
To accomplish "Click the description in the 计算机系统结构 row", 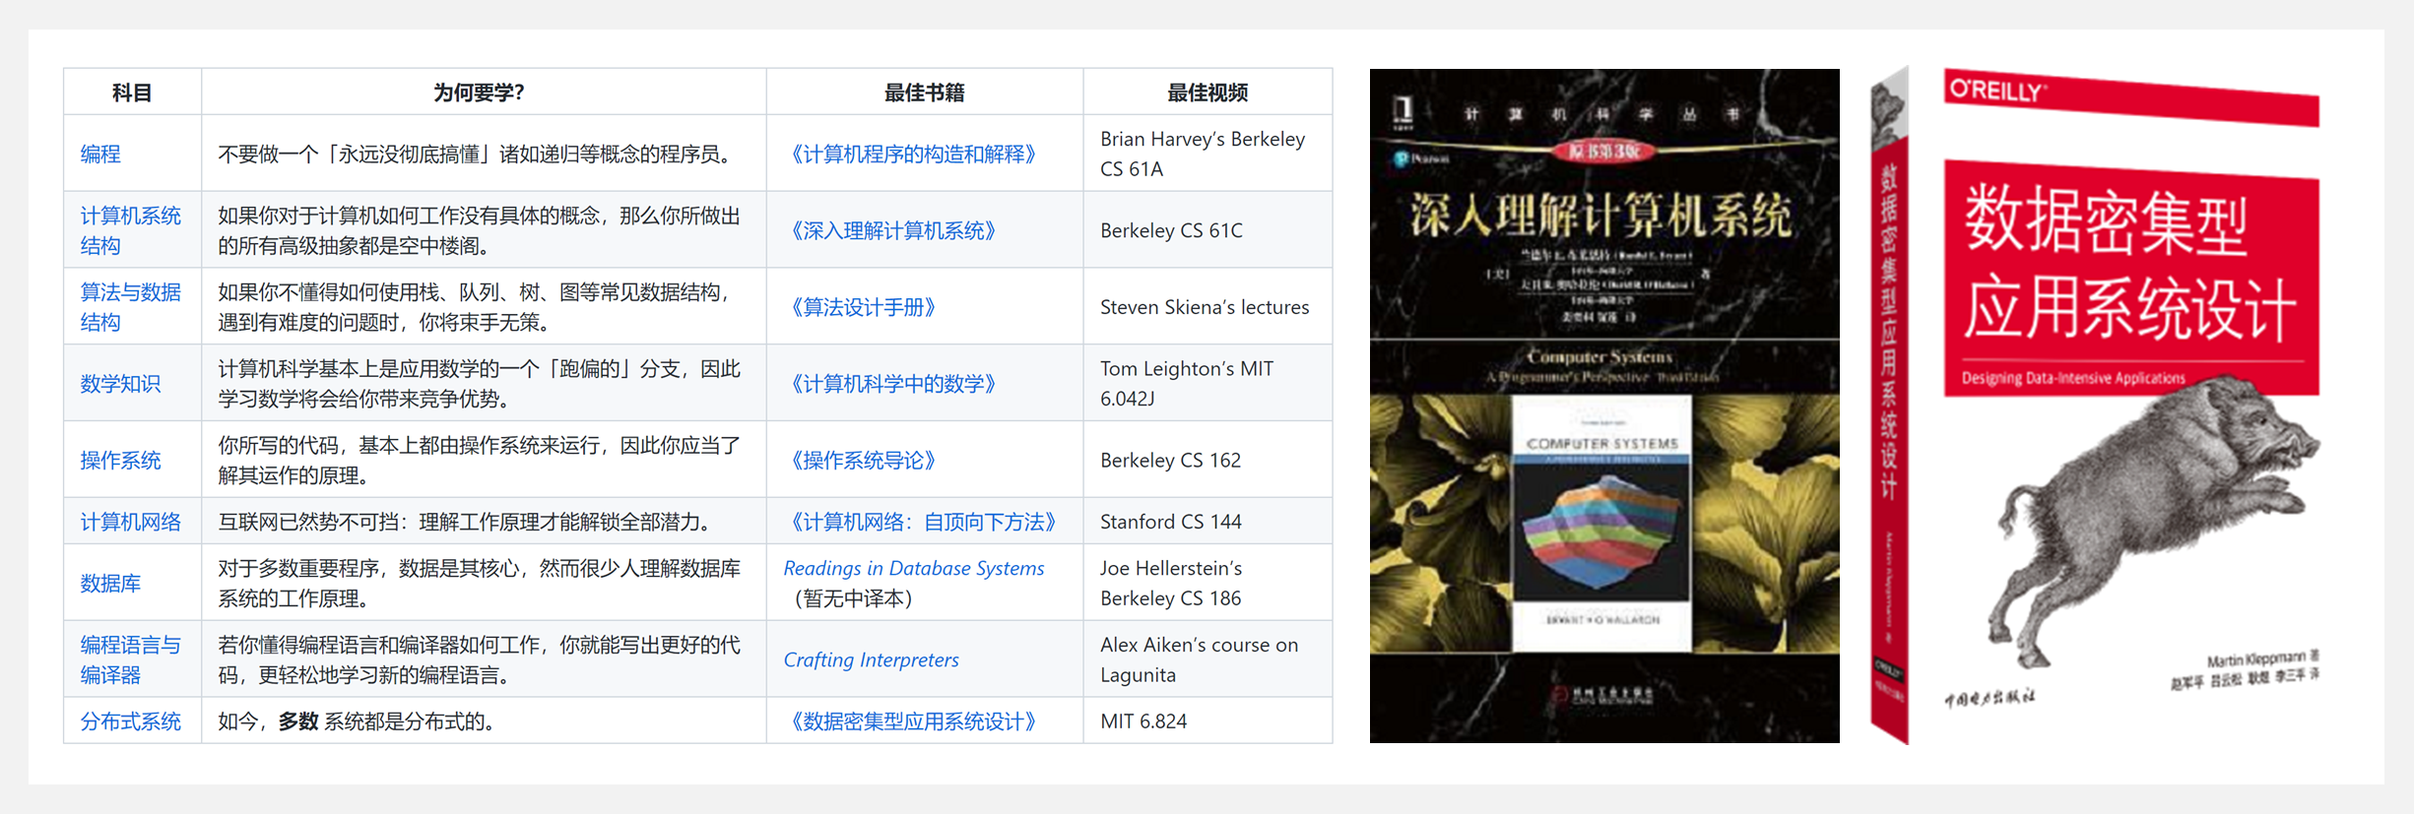I will (x=479, y=230).
